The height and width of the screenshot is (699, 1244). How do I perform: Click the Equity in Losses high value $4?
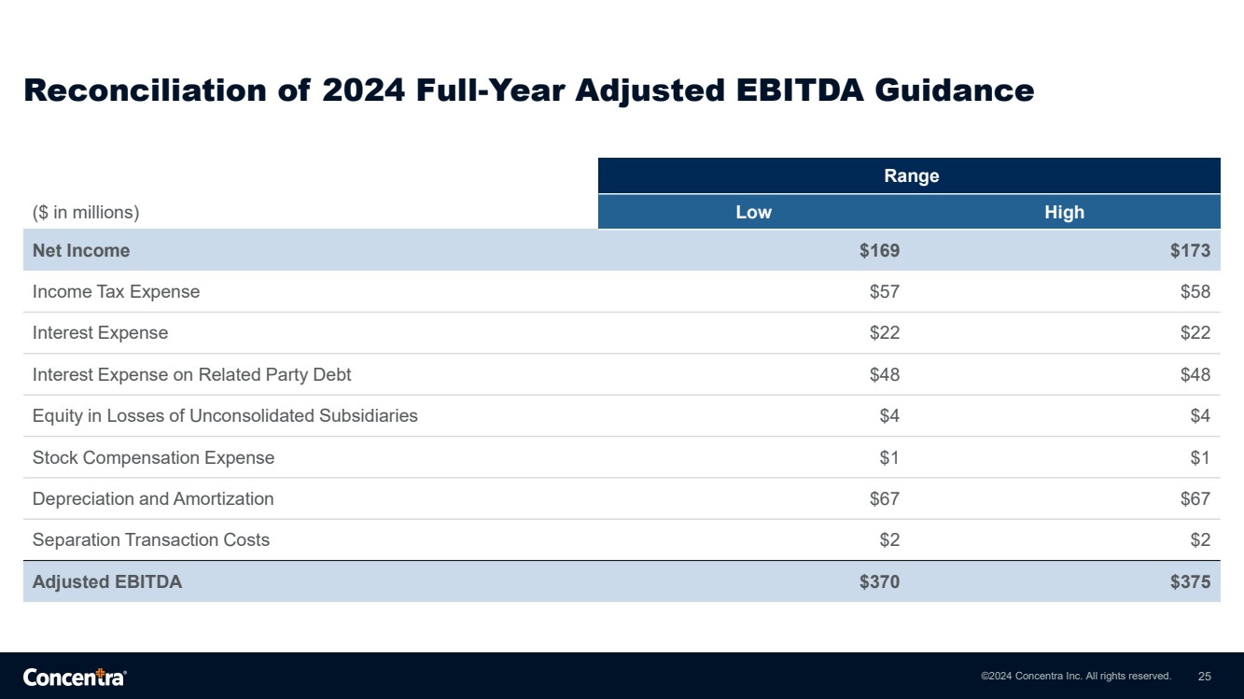pos(1200,416)
